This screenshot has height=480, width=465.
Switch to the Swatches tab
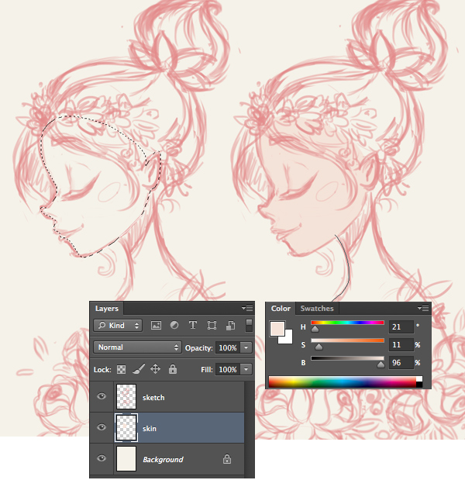pyautogui.click(x=317, y=309)
